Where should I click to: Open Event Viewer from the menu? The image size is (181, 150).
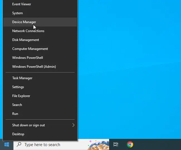[40, 4]
